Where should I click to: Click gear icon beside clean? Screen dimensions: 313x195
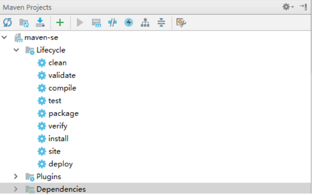point(42,63)
